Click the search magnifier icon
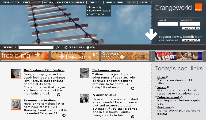The height and width of the screenshot is (120, 206). pyautogui.click(x=58, y=47)
